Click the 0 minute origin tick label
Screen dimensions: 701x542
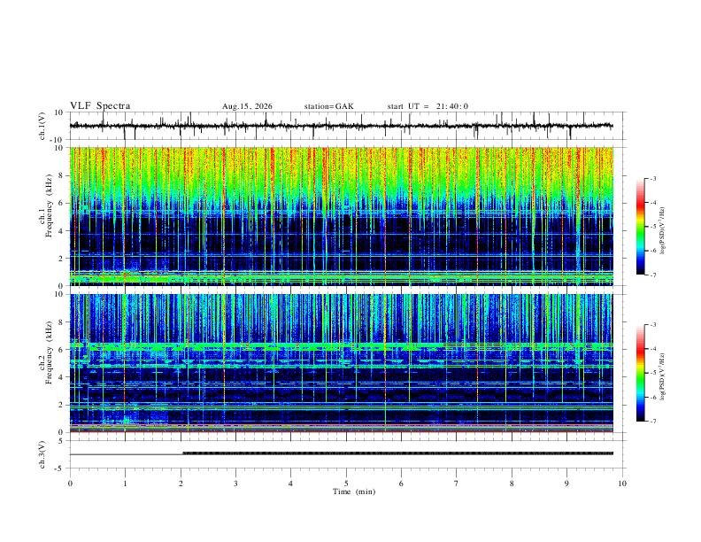click(70, 484)
